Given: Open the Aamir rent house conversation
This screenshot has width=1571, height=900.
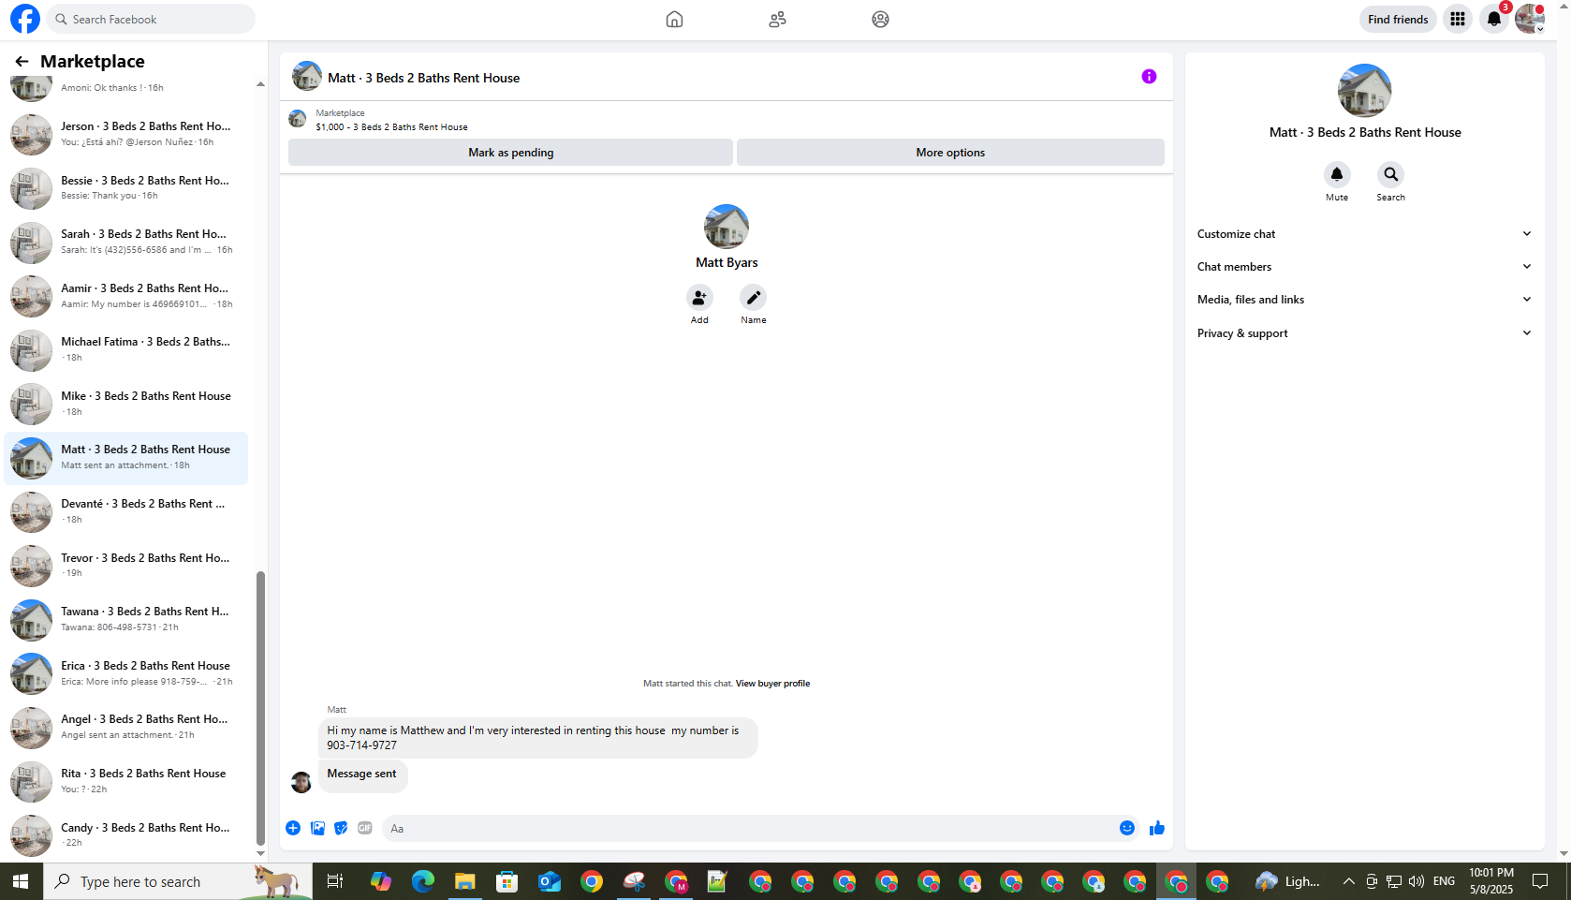Looking at the screenshot, I should click(126, 296).
